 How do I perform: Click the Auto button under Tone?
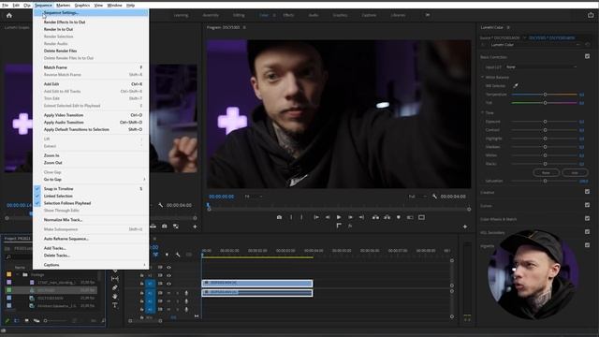coord(575,172)
